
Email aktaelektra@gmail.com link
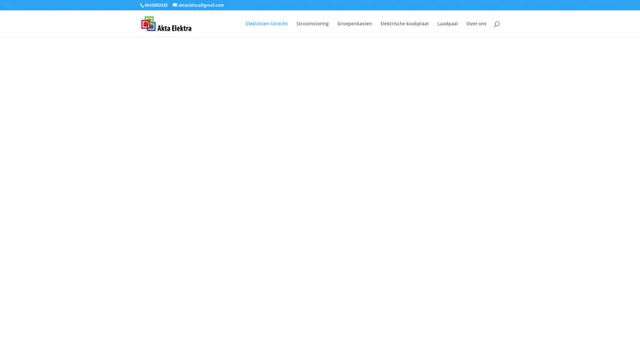click(x=201, y=6)
